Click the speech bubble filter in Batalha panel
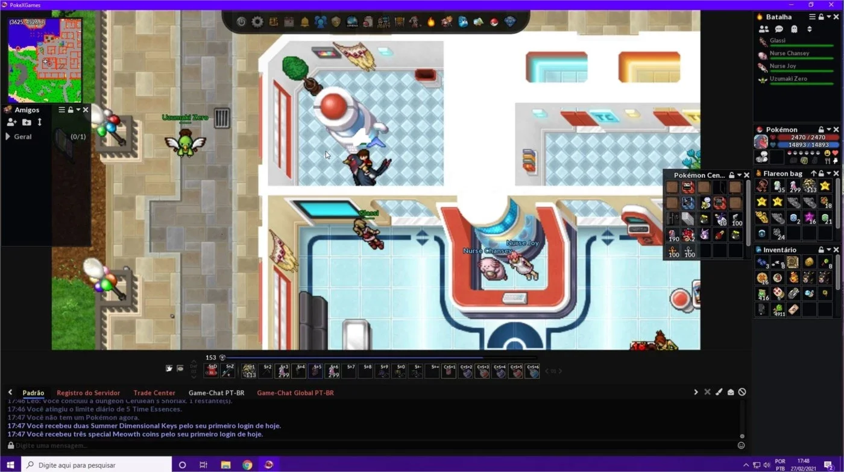Viewport: 844px width, 472px height. pyautogui.click(x=779, y=29)
